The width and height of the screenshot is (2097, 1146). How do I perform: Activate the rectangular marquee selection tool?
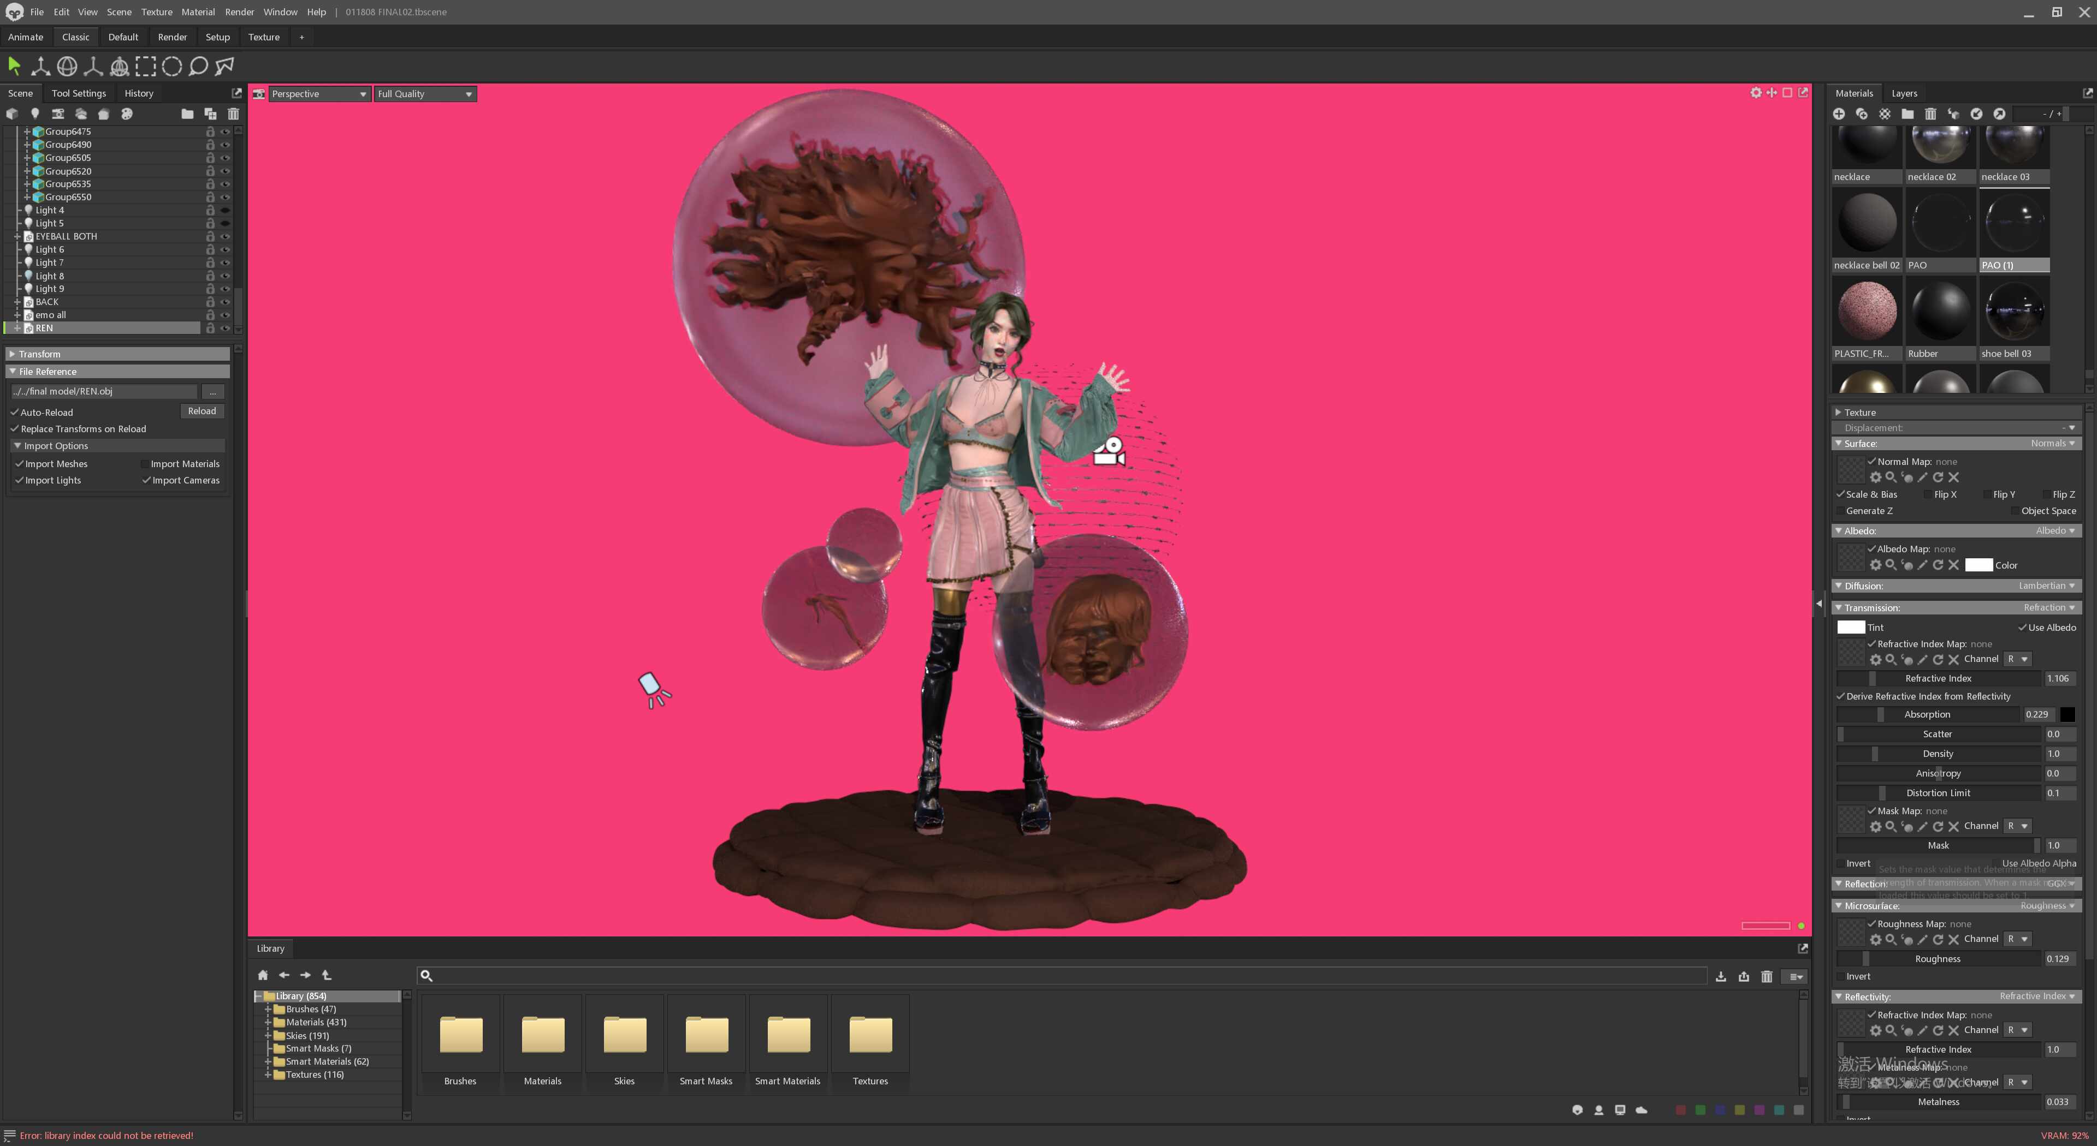click(x=146, y=66)
